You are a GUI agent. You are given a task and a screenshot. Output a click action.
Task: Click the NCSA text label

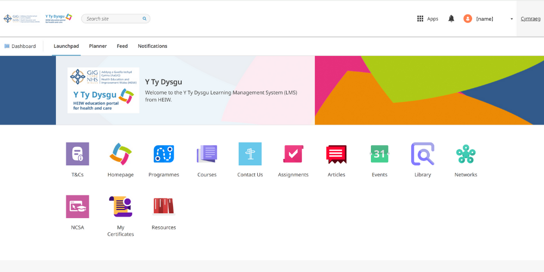pos(77,227)
